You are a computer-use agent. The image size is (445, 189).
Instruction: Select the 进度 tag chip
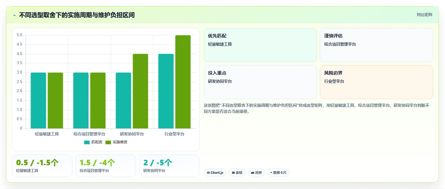[x=256, y=173]
